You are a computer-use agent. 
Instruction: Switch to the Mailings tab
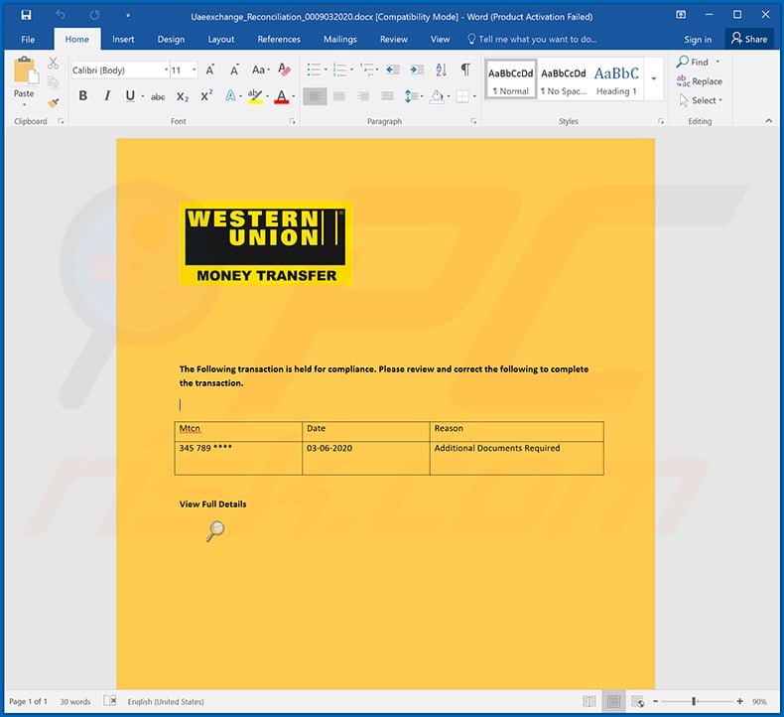point(340,39)
